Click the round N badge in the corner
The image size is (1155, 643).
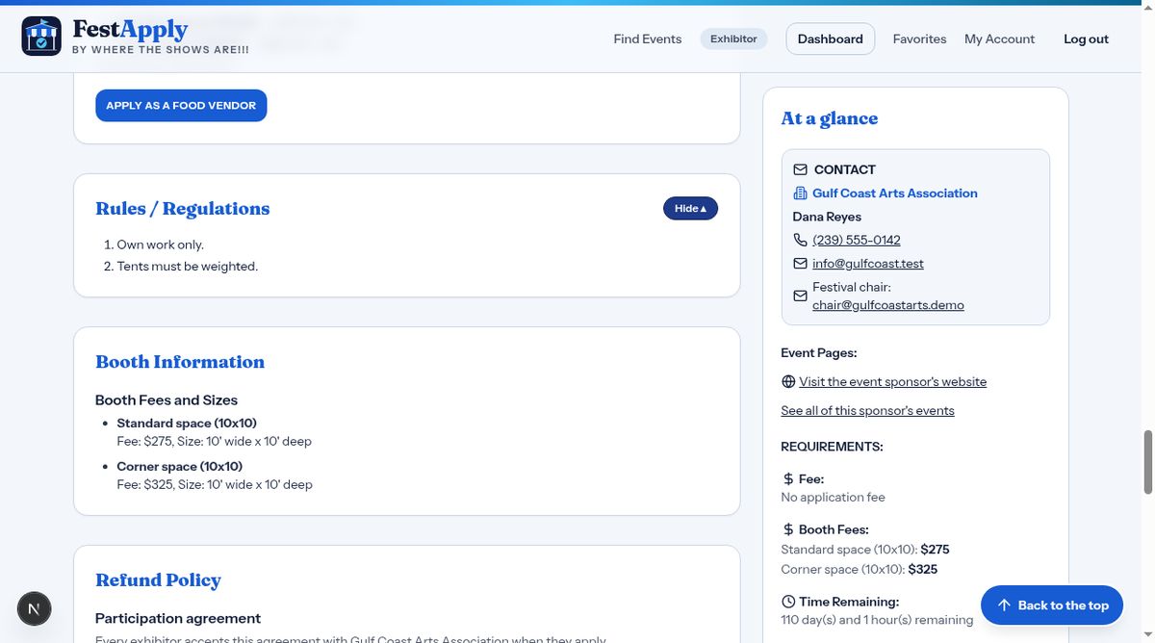point(35,608)
